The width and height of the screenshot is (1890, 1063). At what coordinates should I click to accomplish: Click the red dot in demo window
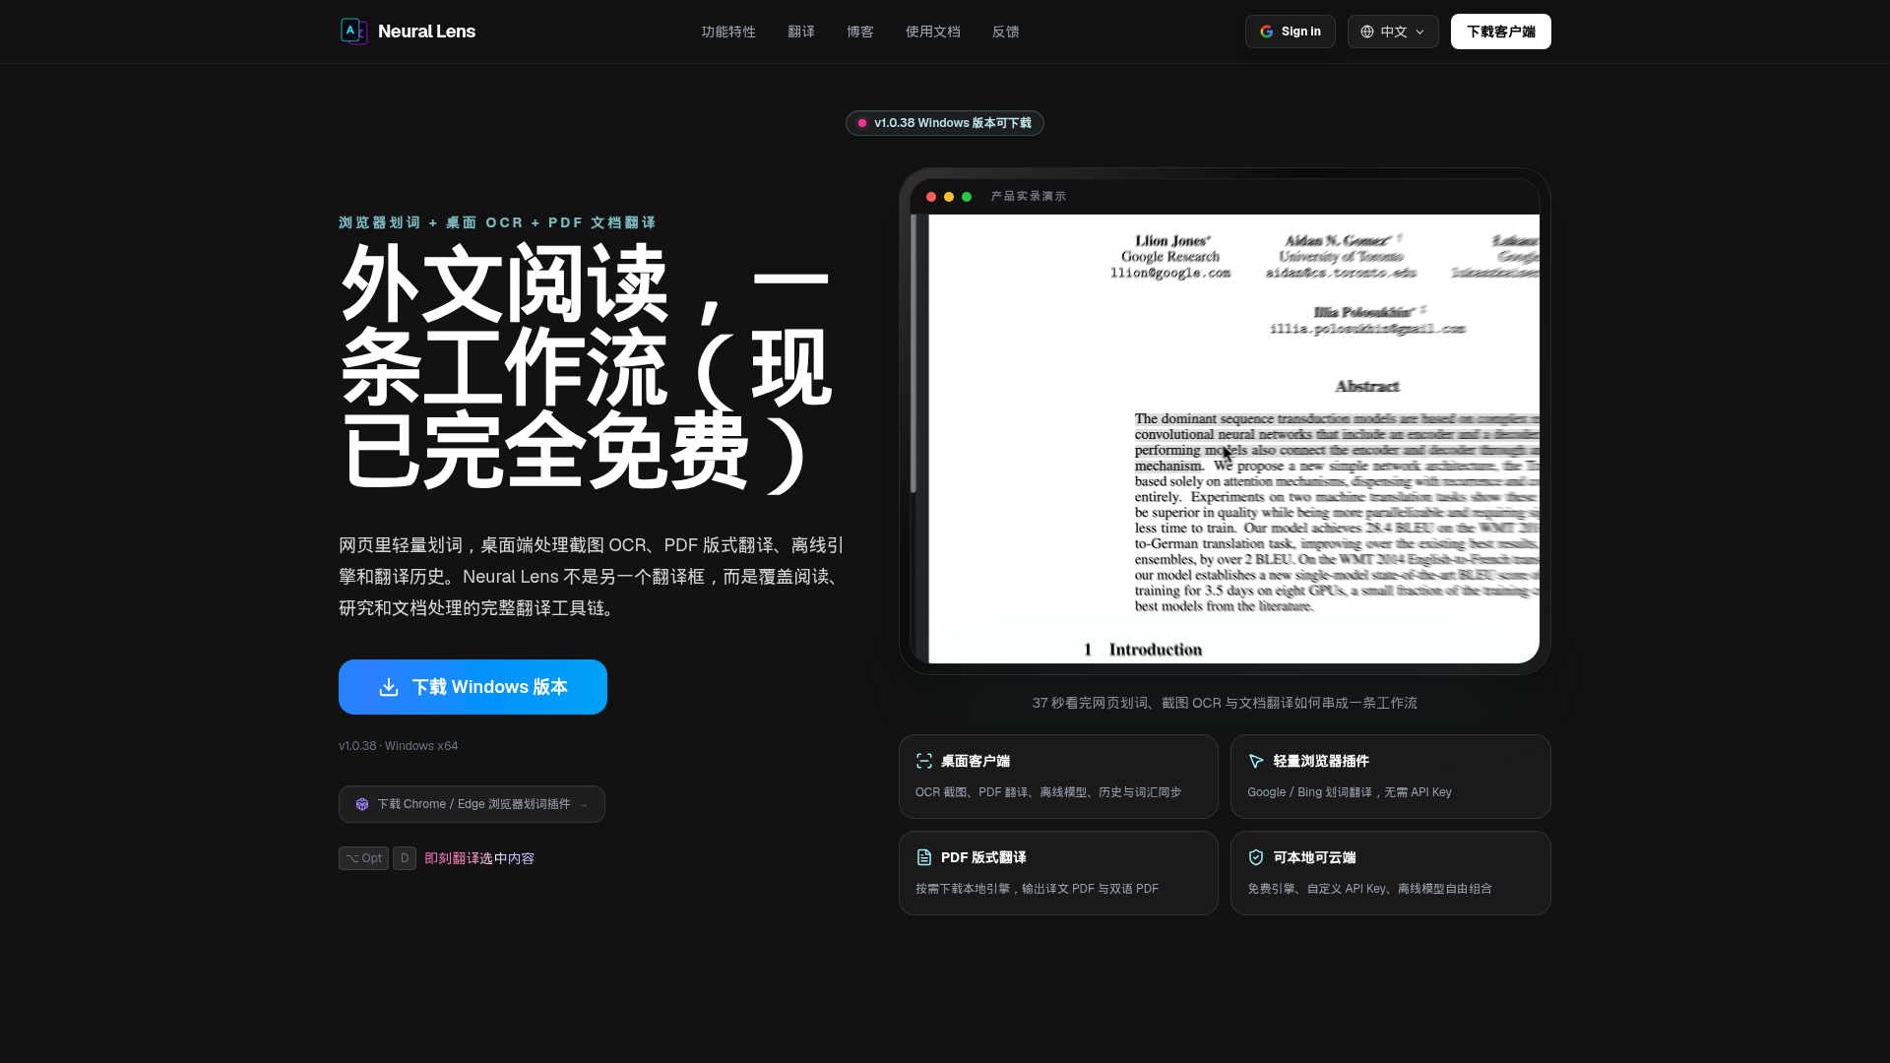pyautogui.click(x=931, y=197)
